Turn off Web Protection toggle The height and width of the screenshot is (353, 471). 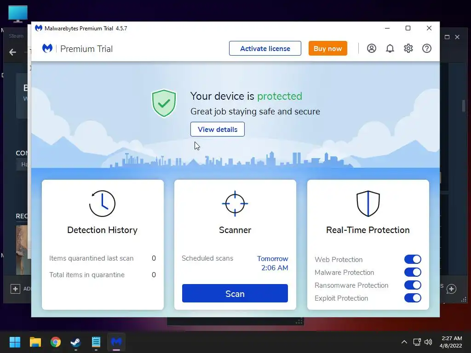point(413,259)
